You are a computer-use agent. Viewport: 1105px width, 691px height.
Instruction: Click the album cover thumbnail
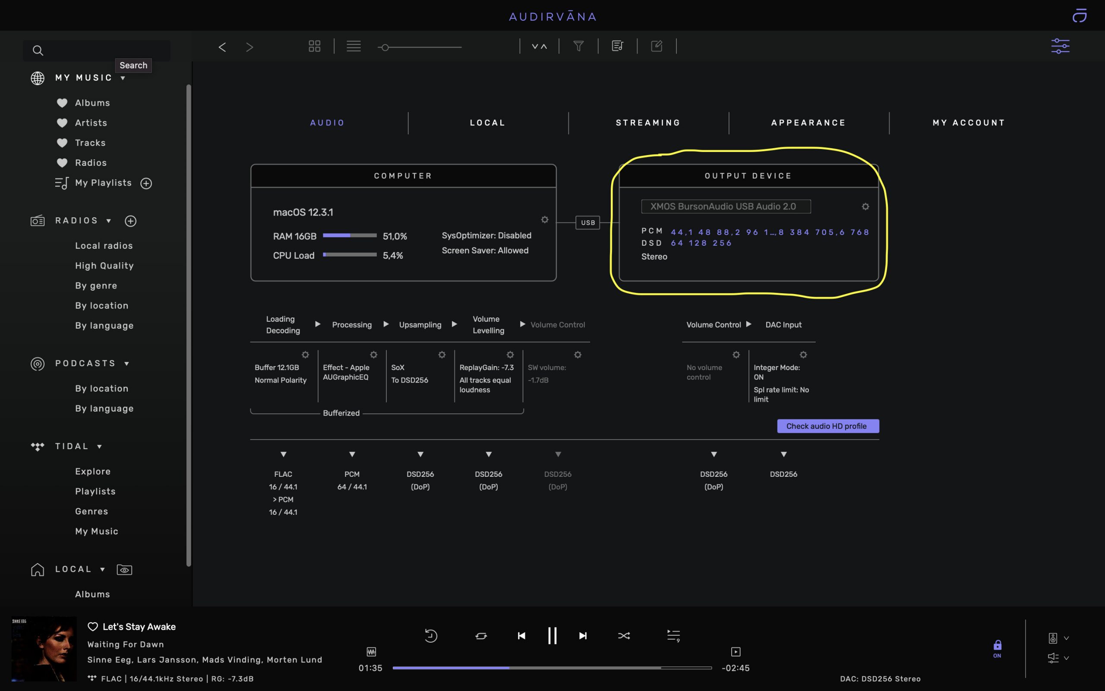click(x=44, y=649)
